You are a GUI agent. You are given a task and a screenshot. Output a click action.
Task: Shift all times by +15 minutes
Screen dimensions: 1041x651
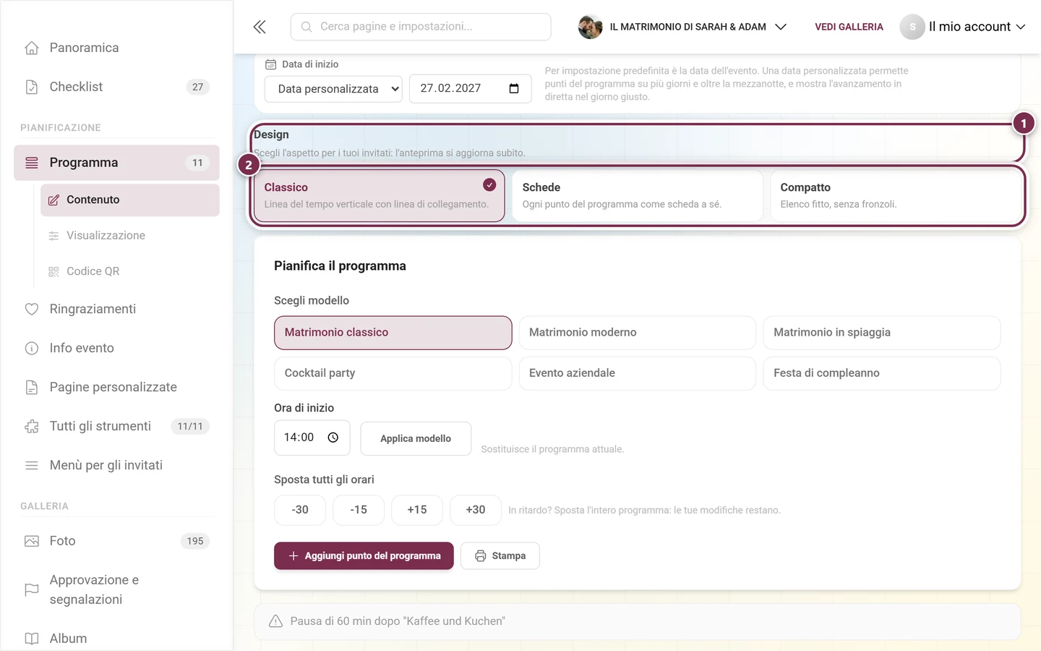pos(417,510)
